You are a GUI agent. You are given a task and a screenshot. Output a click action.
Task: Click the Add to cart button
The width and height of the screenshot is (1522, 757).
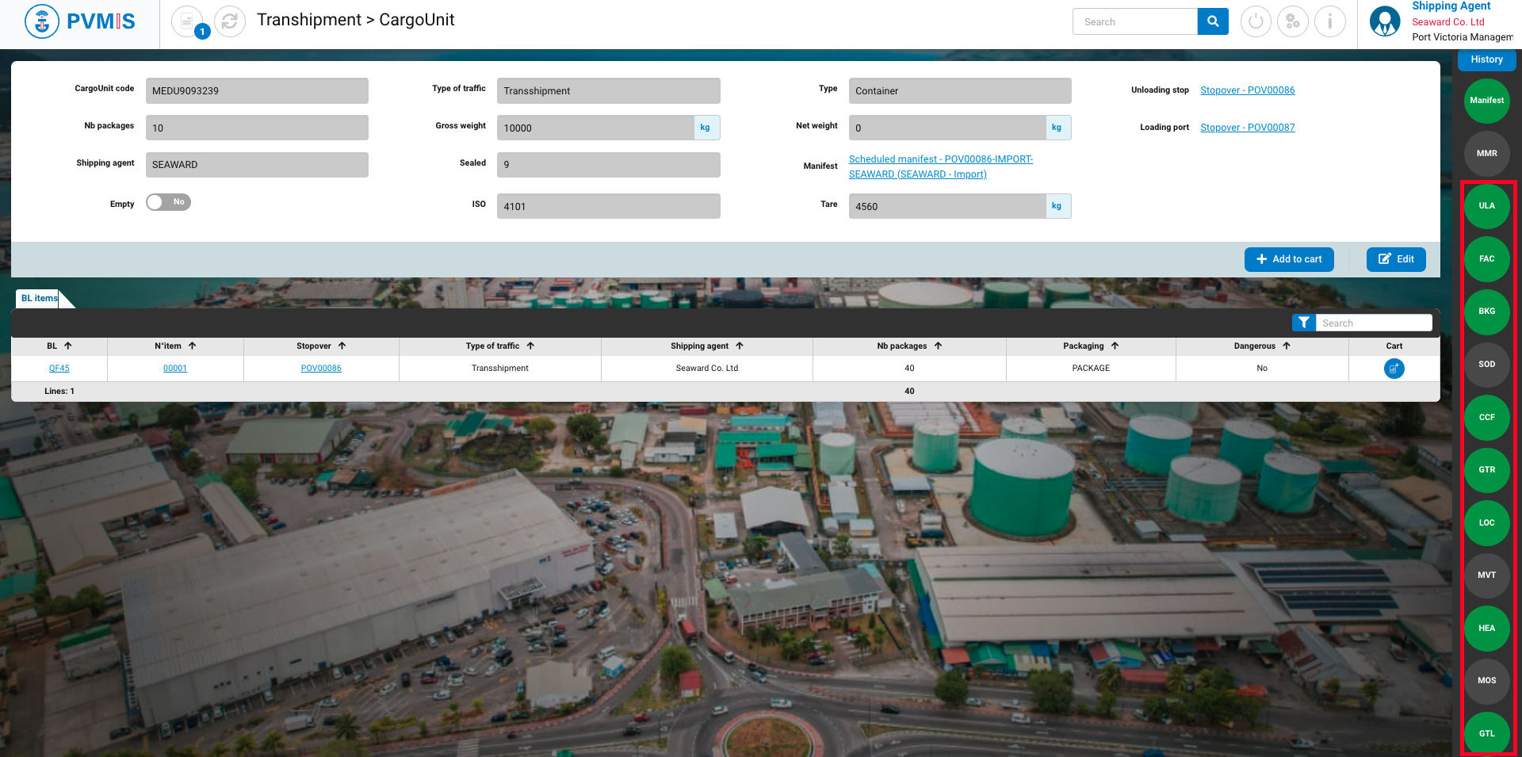tap(1289, 259)
